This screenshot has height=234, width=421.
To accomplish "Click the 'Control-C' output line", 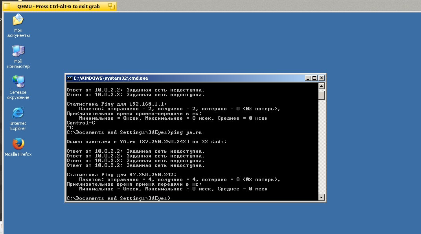I will coord(81,123).
